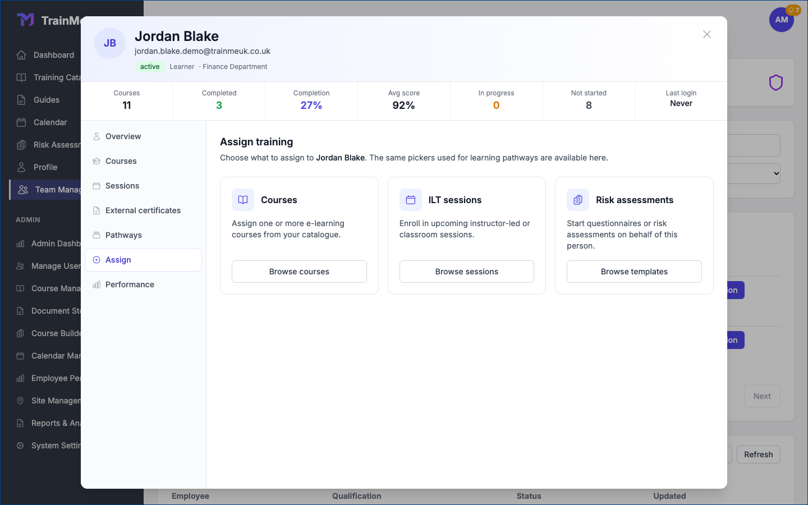Screen dimensions: 808x505
Task: Click the notification bell badge
Action: coord(793,10)
